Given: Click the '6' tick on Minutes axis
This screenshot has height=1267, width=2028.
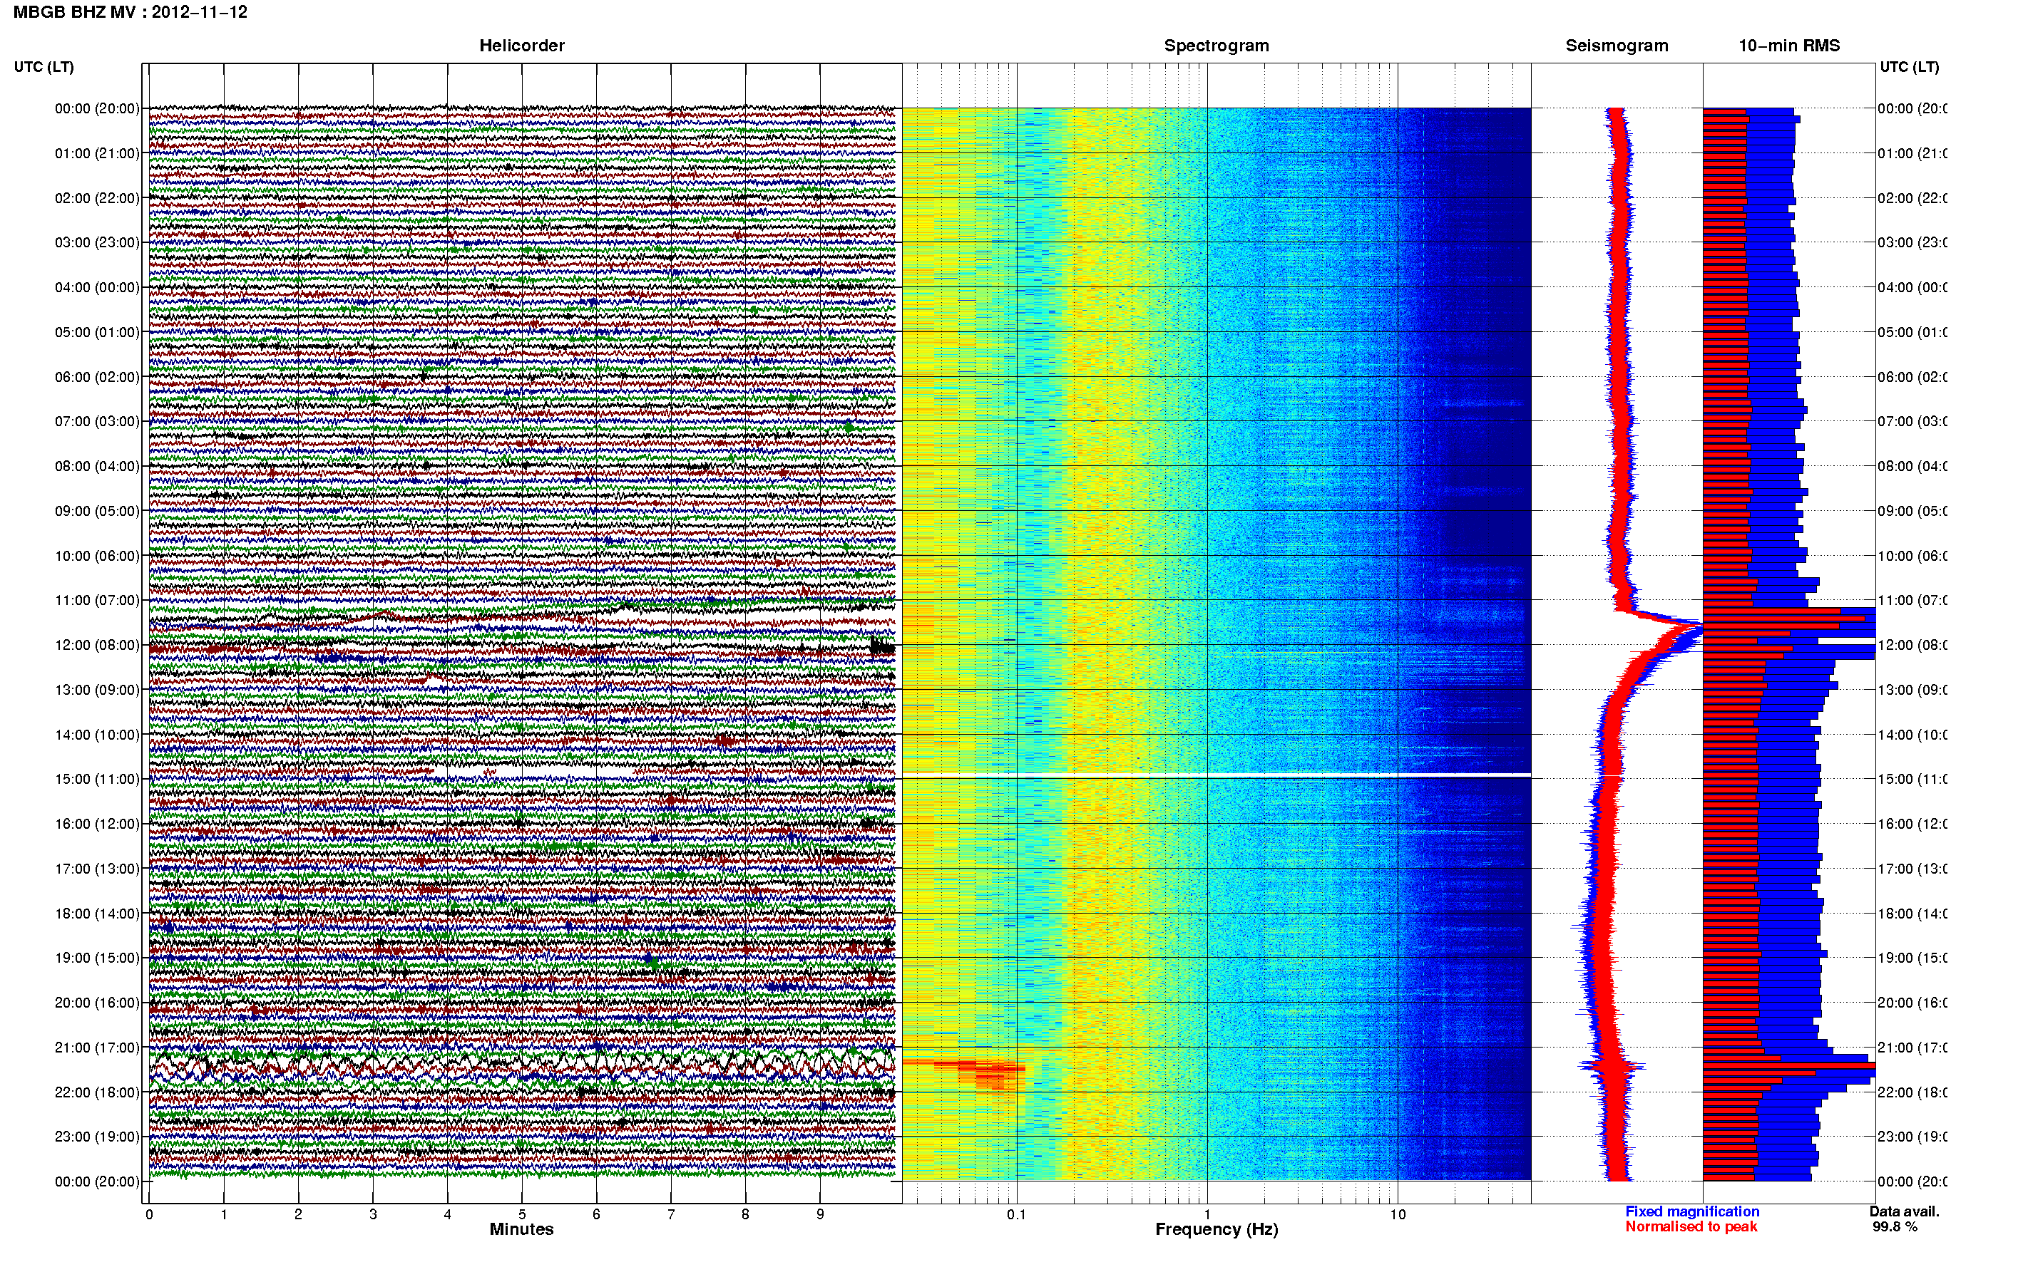Looking at the screenshot, I should tap(596, 1214).
